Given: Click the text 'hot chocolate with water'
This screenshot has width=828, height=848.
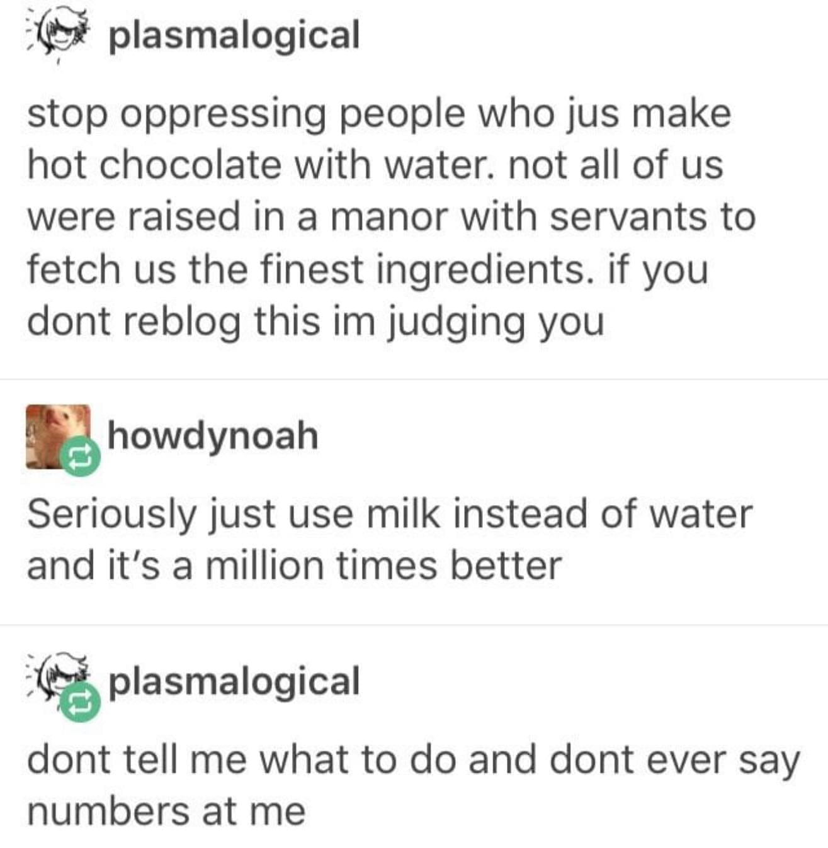Looking at the screenshot, I should [x=258, y=165].
